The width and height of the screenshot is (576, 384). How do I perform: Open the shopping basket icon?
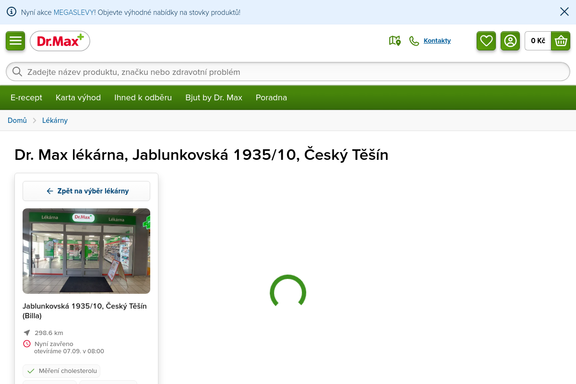point(561,41)
